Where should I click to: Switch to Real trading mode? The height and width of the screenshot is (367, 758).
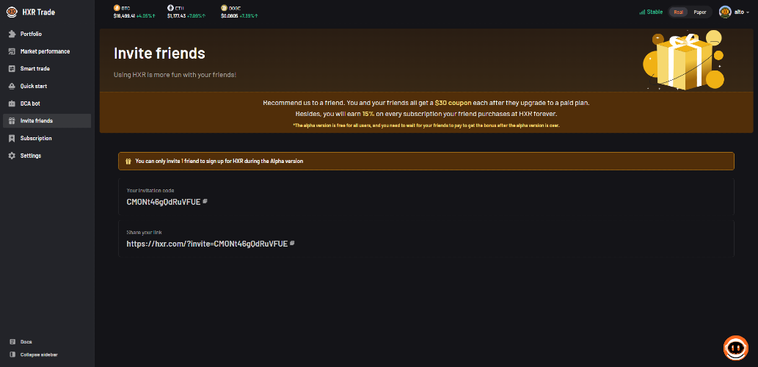pos(678,12)
